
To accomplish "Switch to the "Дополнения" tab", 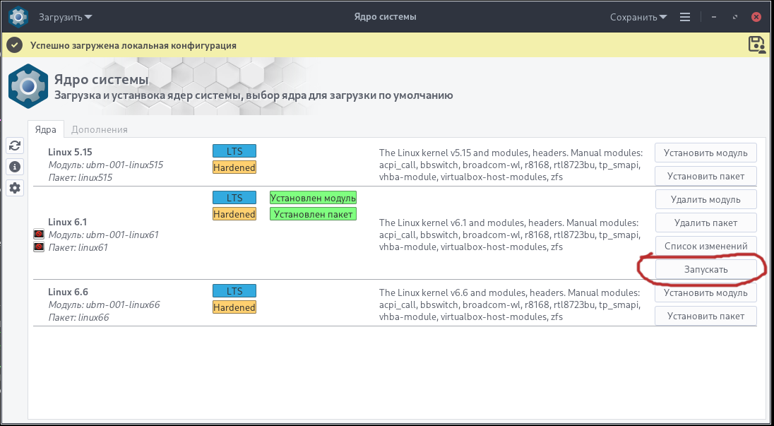I will pos(100,129).
